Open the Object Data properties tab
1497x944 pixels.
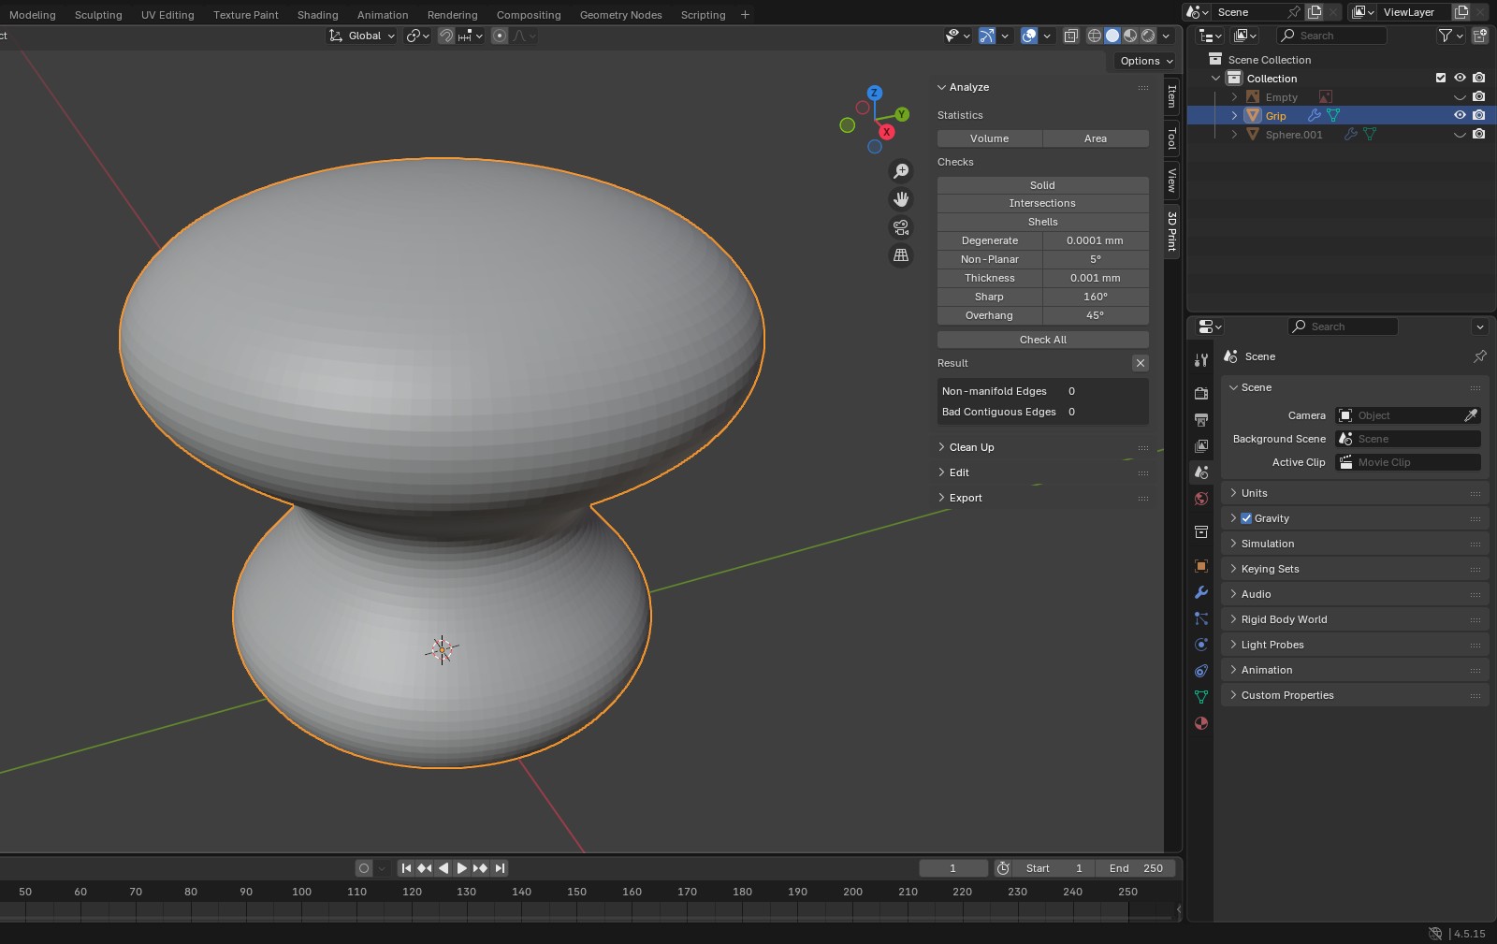[x=1201, y=697]
